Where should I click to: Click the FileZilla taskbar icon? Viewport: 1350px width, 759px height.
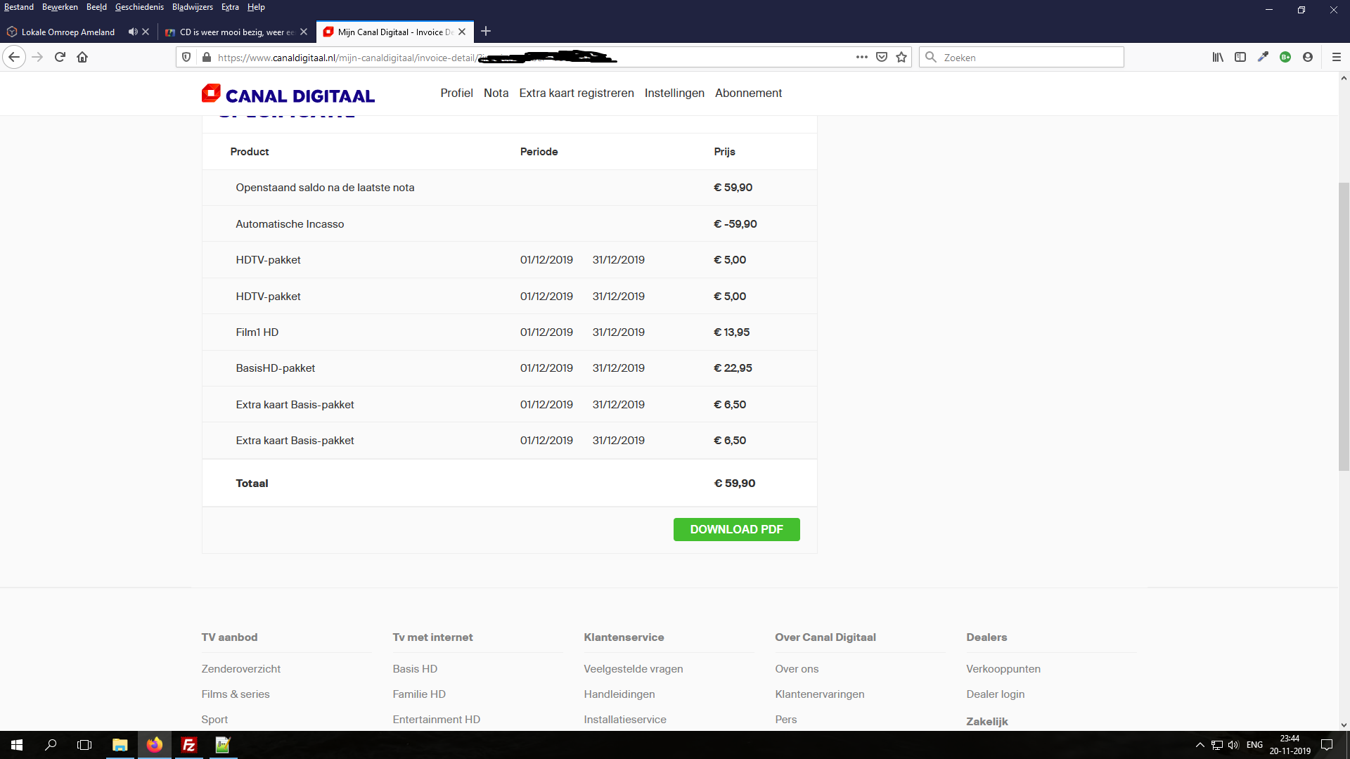coord(188,745)
